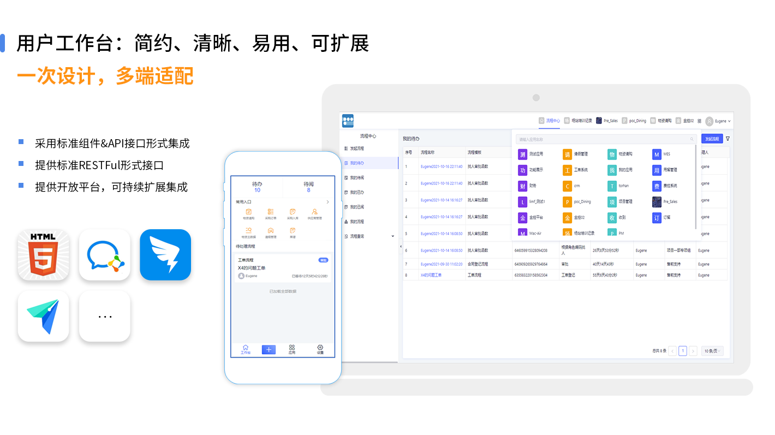Open Eugene2021-10-14 16:08:50 link in row 6
The image size is (775, 435).
pos(442,251)
